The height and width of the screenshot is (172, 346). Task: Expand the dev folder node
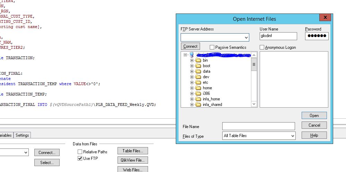click(192, 77)
